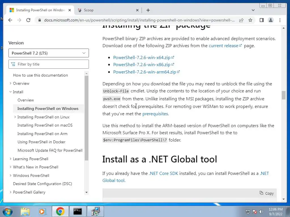
Task: Go back to previous page
Action: click(x=10, y=20)
